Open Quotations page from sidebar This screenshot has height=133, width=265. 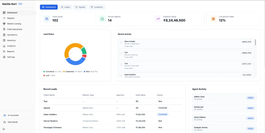point(18,35)
